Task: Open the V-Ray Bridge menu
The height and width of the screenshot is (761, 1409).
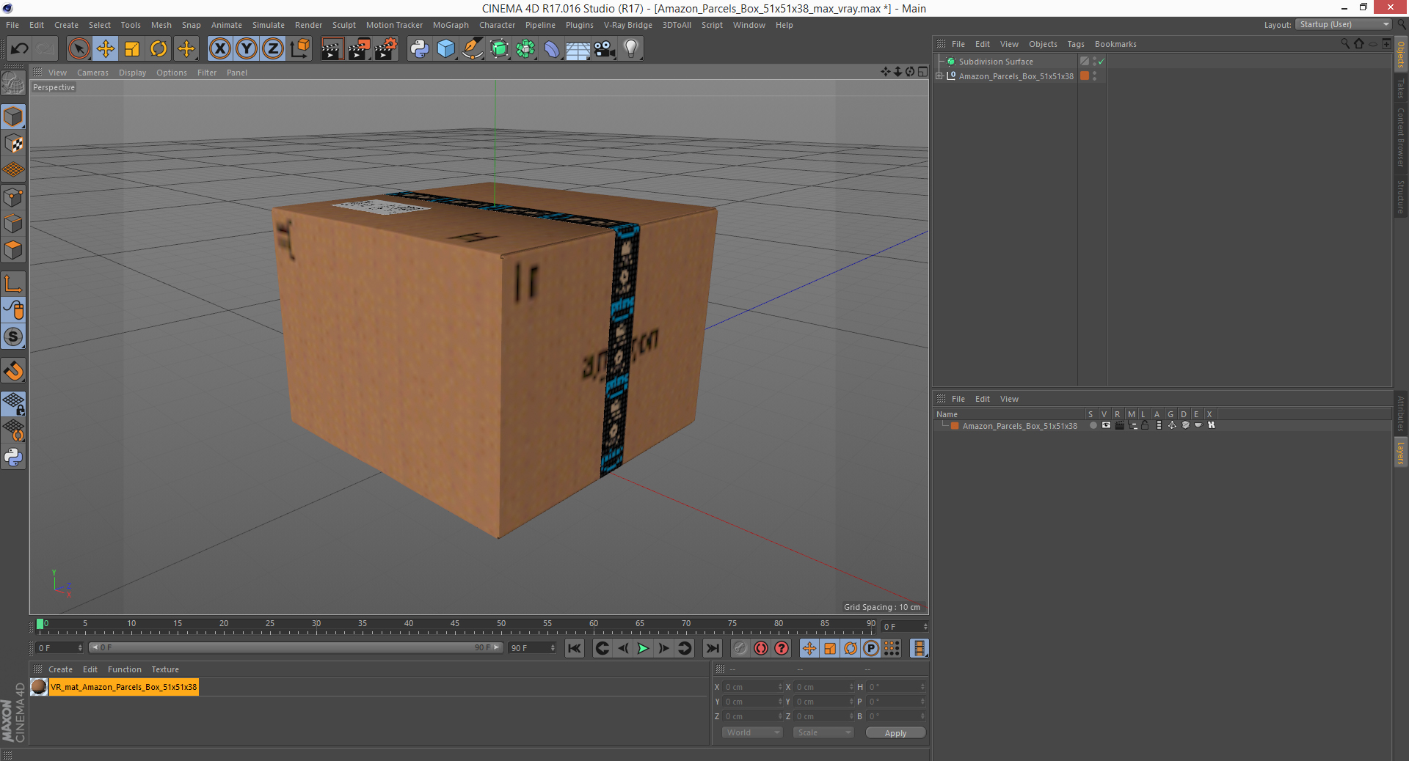Action: [628, 25]
